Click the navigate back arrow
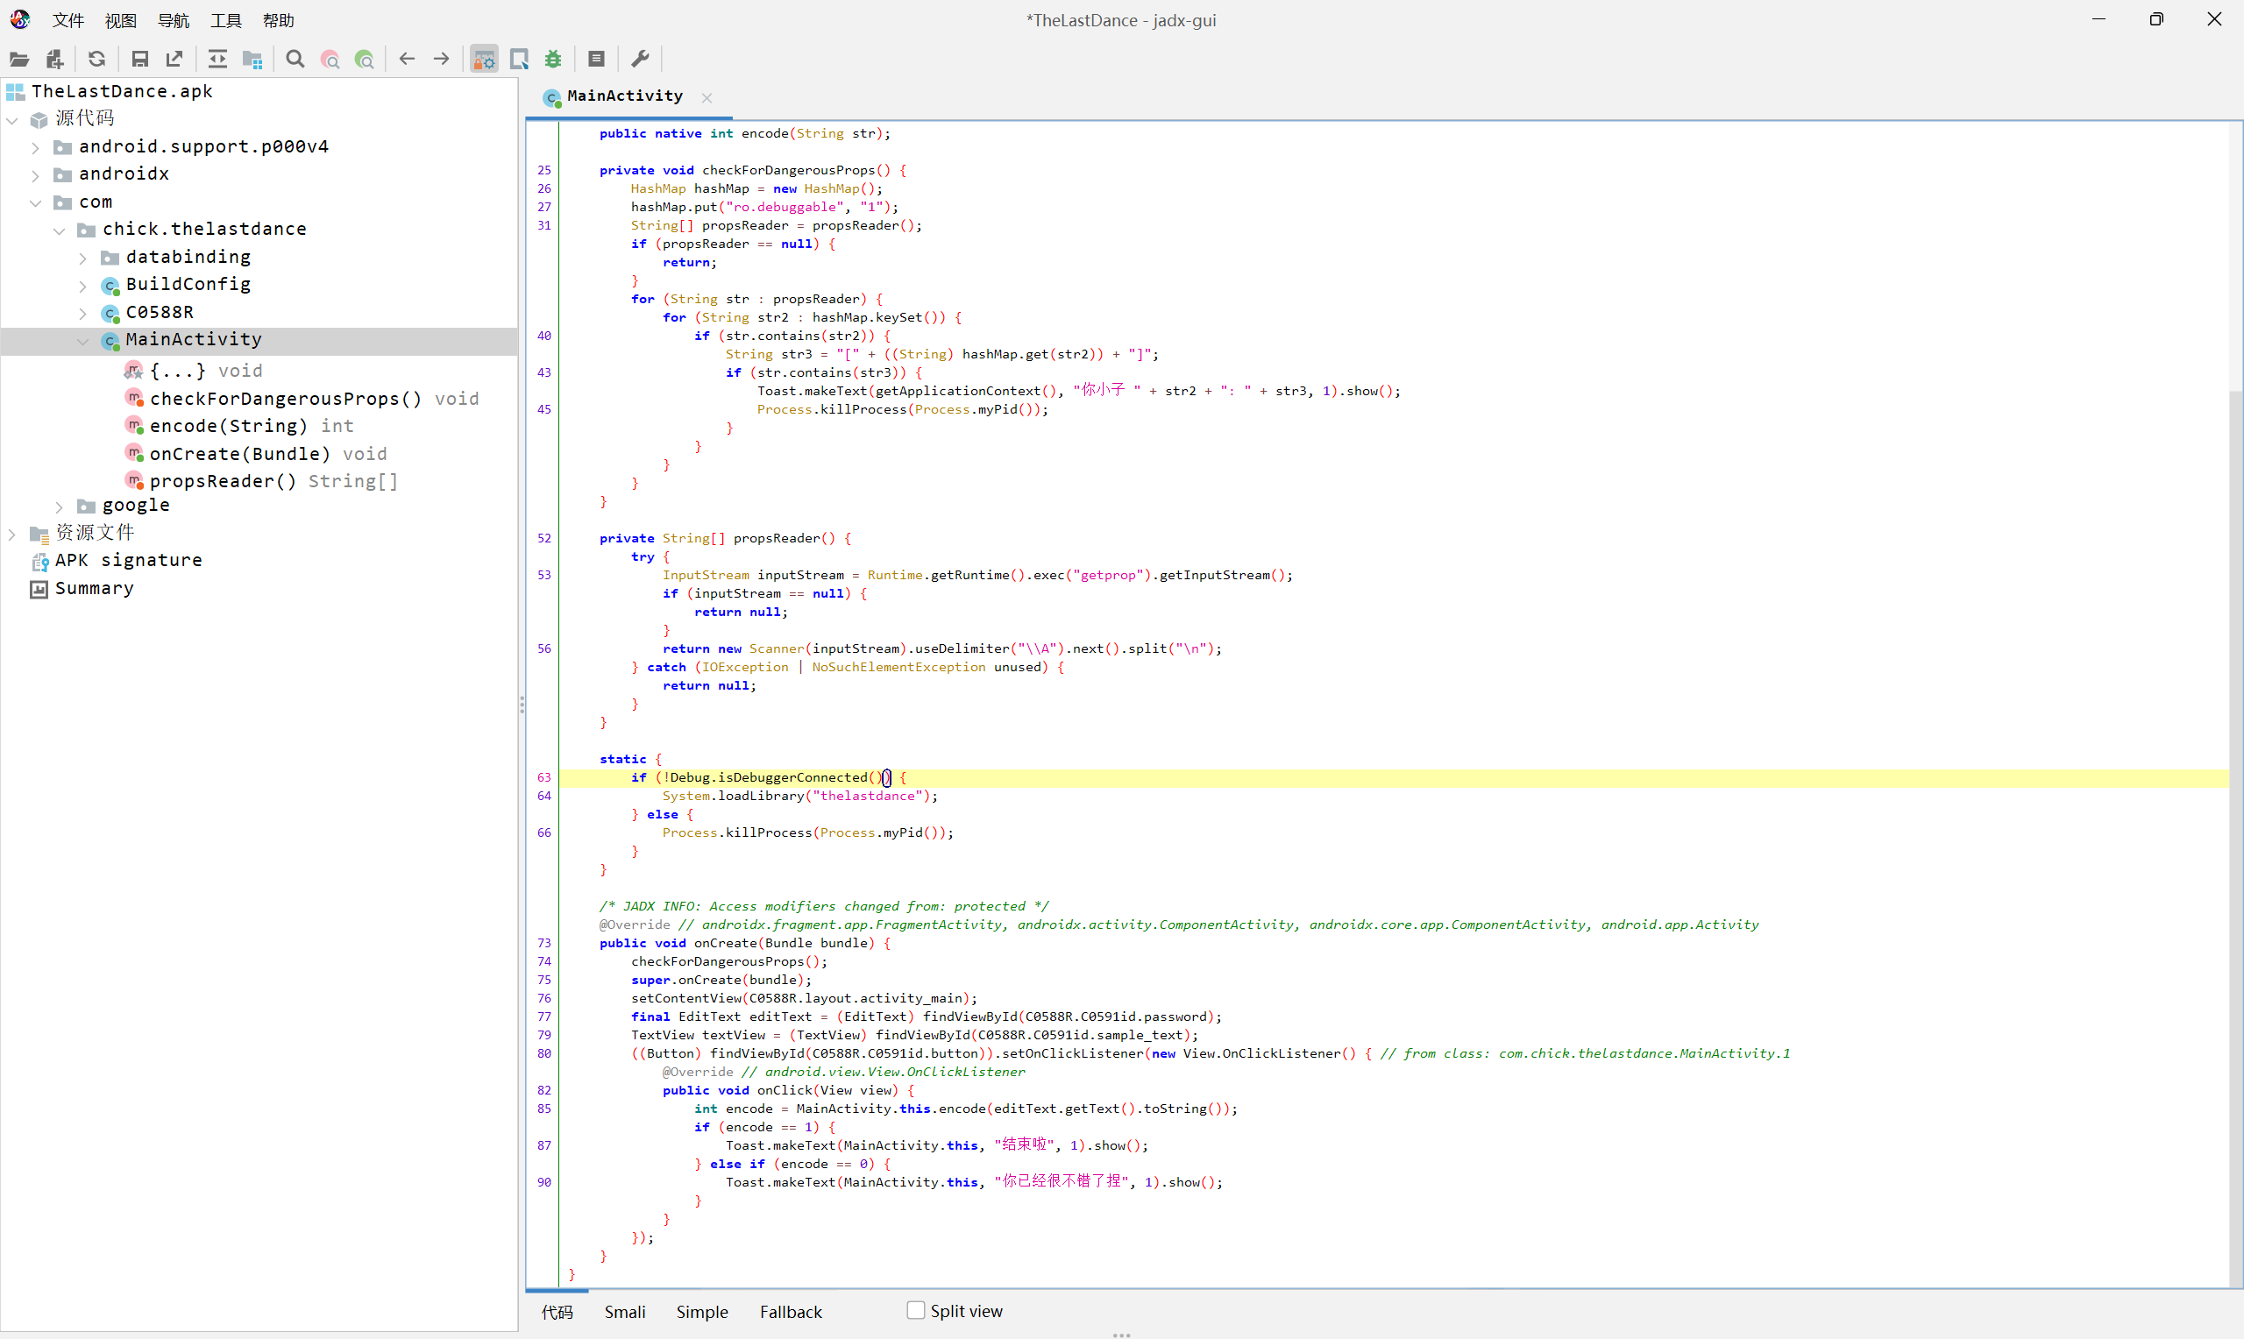The width and height of the screenshot is (2244, 1339). pyautogui.click(x=407, y=60)
